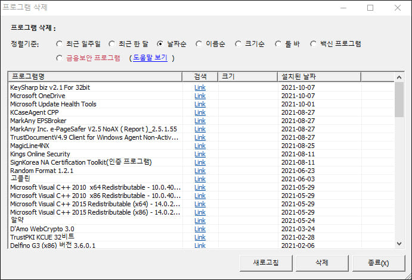Open the Link for Kings Online Security
The image size is (412, 280).
(x=200, y=155)
